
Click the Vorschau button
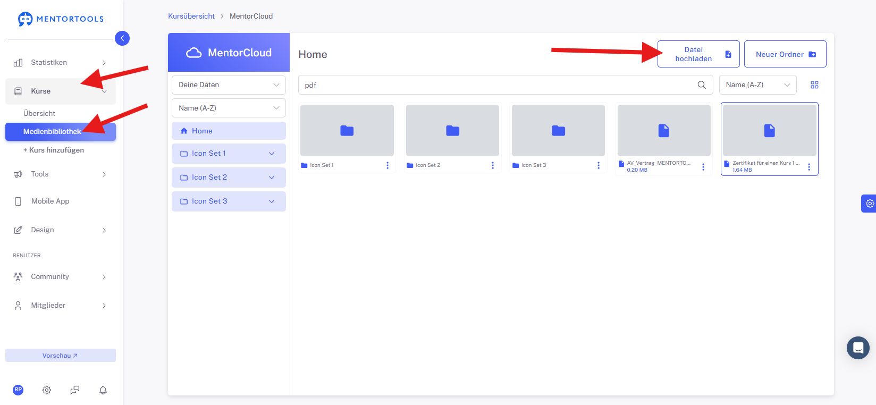61,356
